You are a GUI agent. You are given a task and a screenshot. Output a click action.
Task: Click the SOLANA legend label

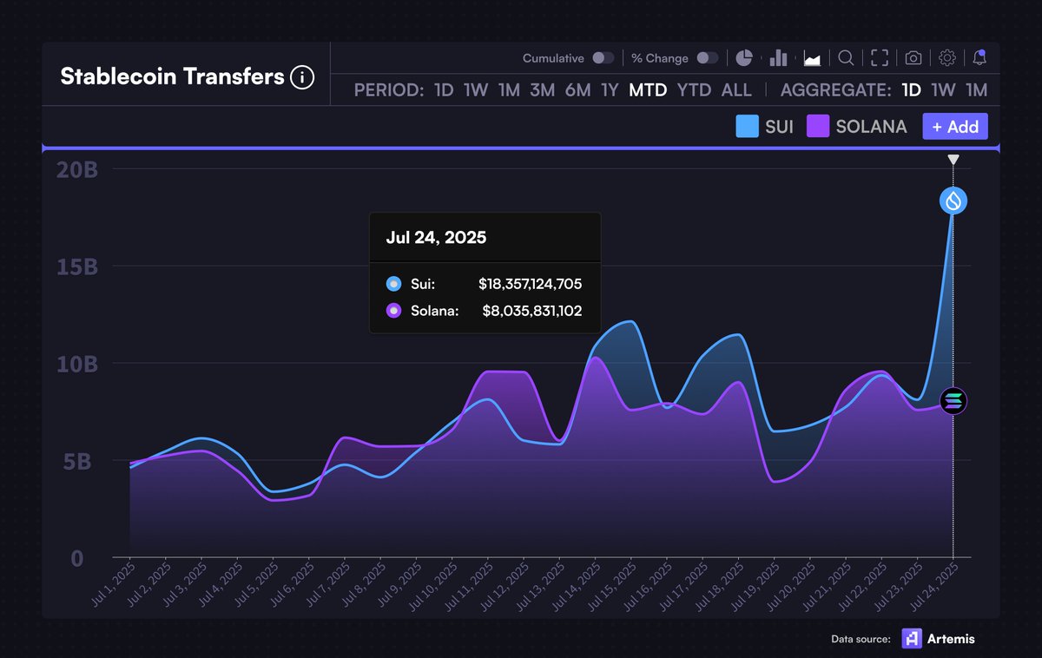[871, 127]
